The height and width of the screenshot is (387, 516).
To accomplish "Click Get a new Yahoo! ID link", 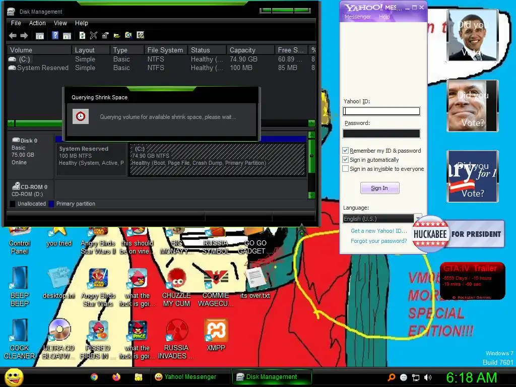I will click(379, 231).
